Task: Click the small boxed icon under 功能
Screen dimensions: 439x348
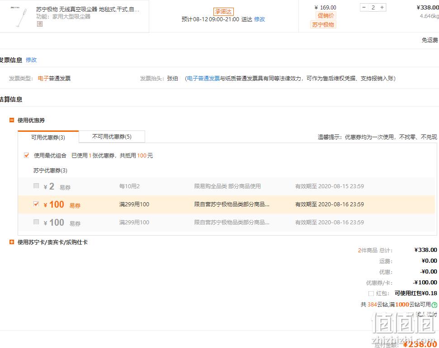Action: point(40,24)
